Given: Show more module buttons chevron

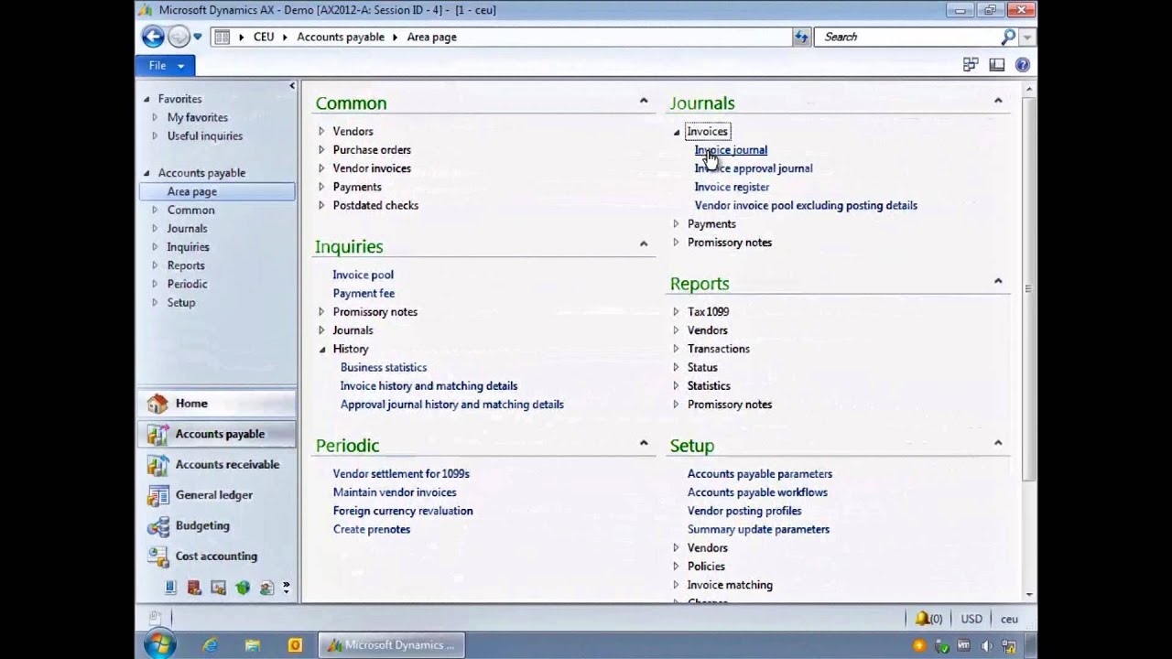Looking at the screenshot, I should [287, 588].
